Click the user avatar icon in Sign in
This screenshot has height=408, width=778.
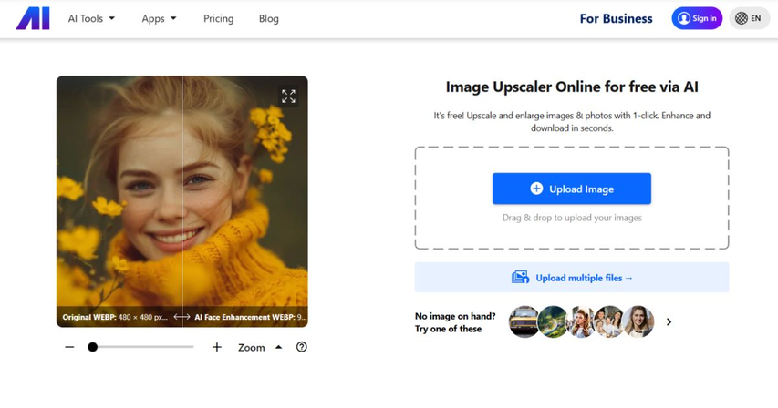click(x=684, y=18)
